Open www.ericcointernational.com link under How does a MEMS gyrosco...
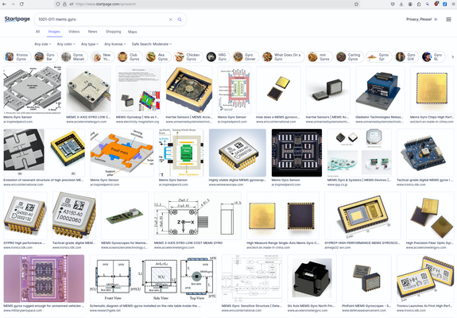This screenshot has width=457, height=318. [276, 122]
